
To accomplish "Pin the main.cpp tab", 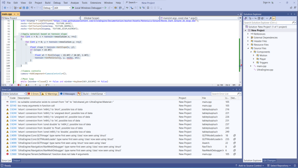I will pyautogui.click(x=14, y=14).
